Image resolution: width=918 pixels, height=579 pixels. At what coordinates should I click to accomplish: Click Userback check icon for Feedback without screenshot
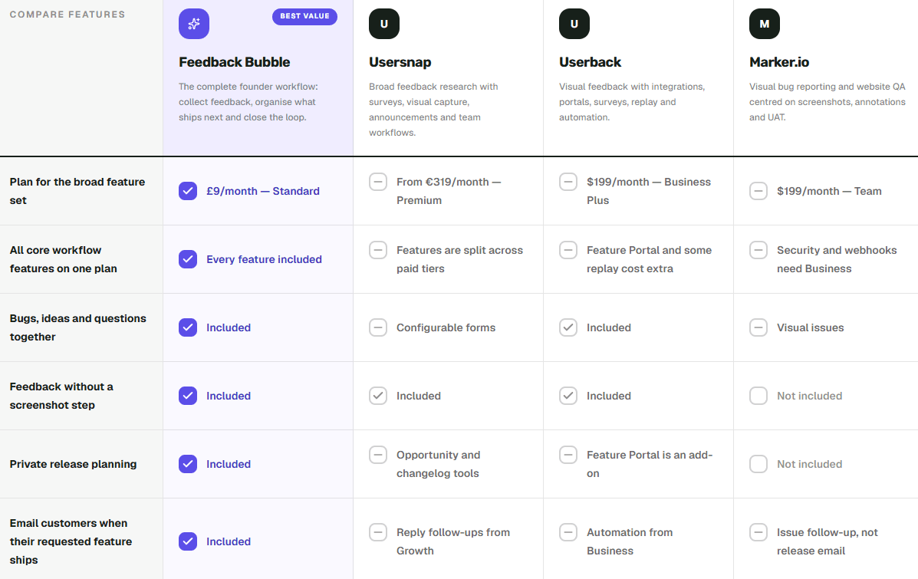click(568, 396)
